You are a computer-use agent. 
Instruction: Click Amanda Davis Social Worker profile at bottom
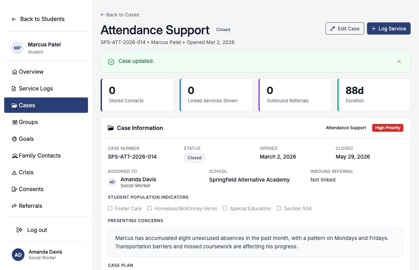click(46, 255)
